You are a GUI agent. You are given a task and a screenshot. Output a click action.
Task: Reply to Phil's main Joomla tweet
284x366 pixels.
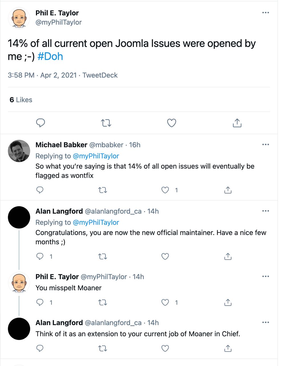coord(40,123)
